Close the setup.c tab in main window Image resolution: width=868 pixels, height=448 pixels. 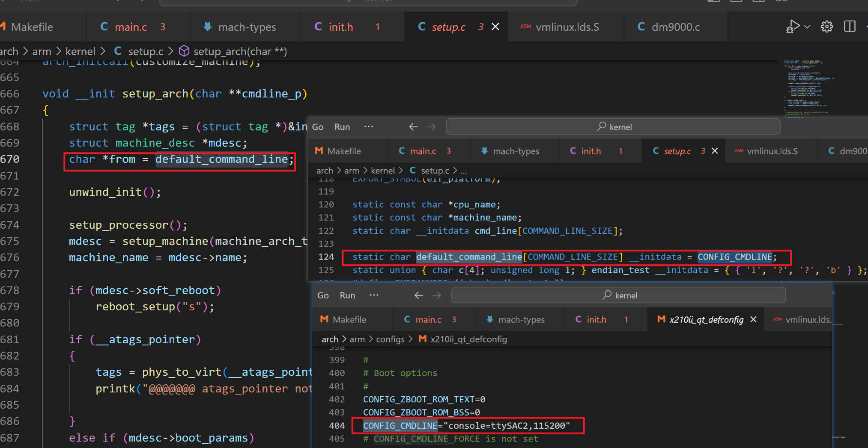click(495, 27)
